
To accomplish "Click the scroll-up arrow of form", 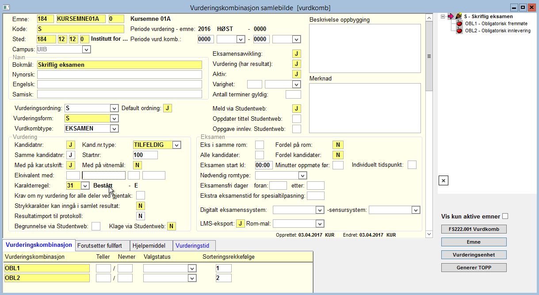I will click(x=429, y=18).
